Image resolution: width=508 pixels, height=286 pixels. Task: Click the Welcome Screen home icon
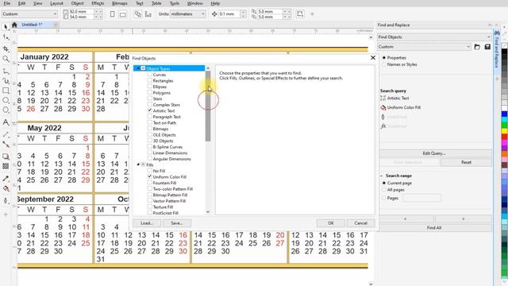tap(14, 25)
